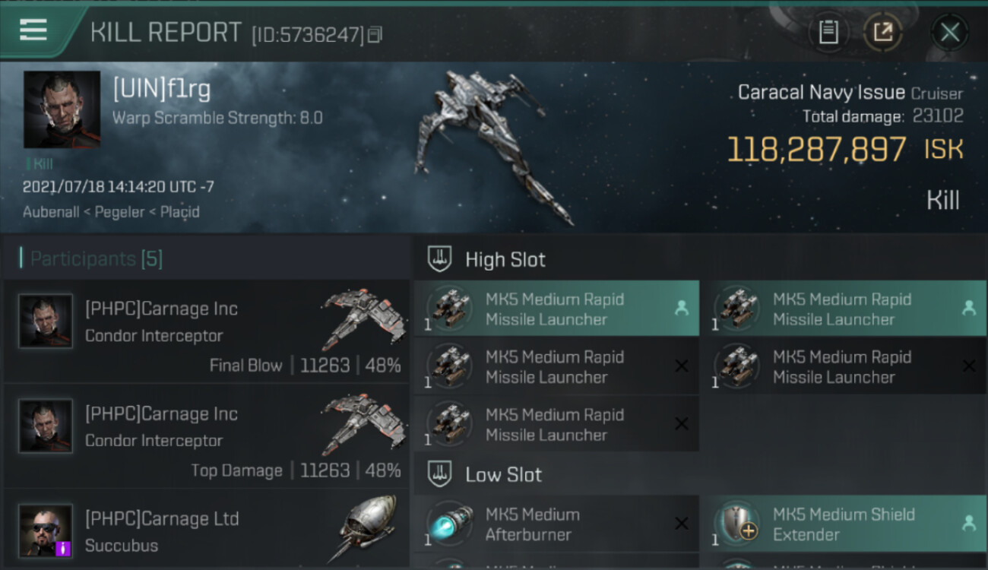Open the hamburger main menu
Screen dimensions: 988x570
33,30
